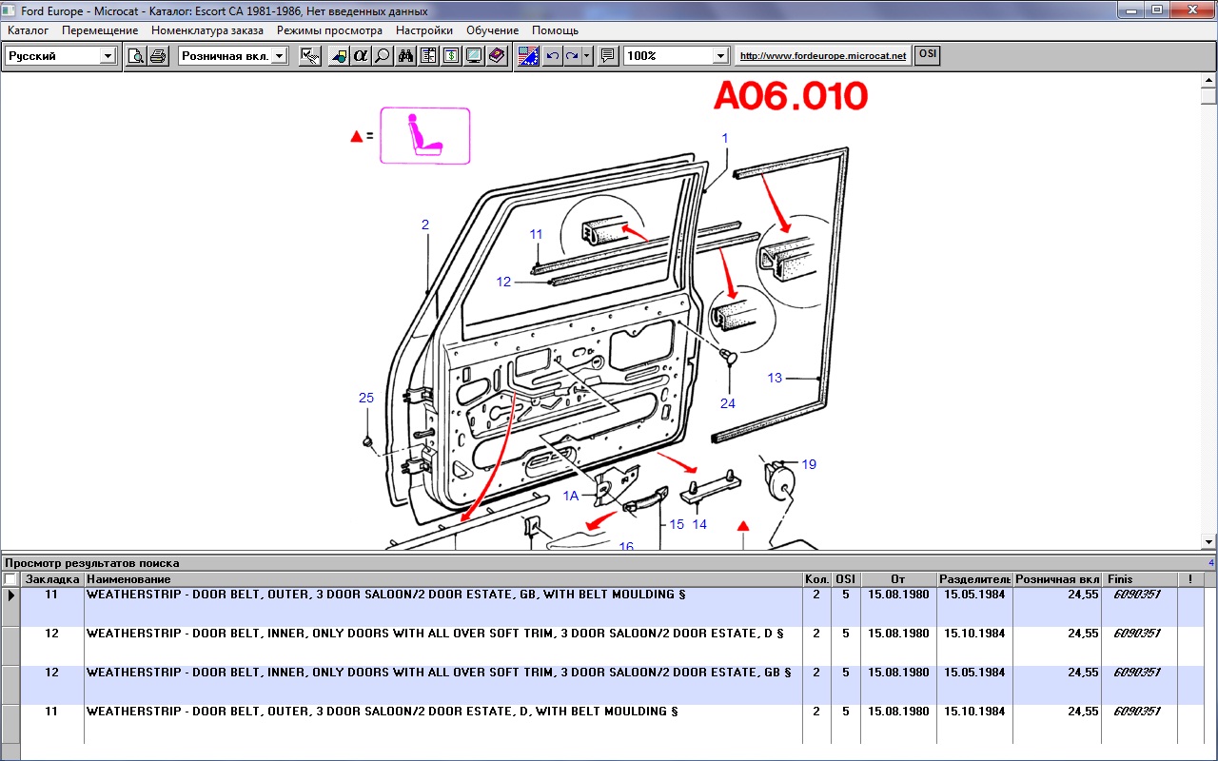Open the fordeurope.microcat.net link

coord(823,56)
